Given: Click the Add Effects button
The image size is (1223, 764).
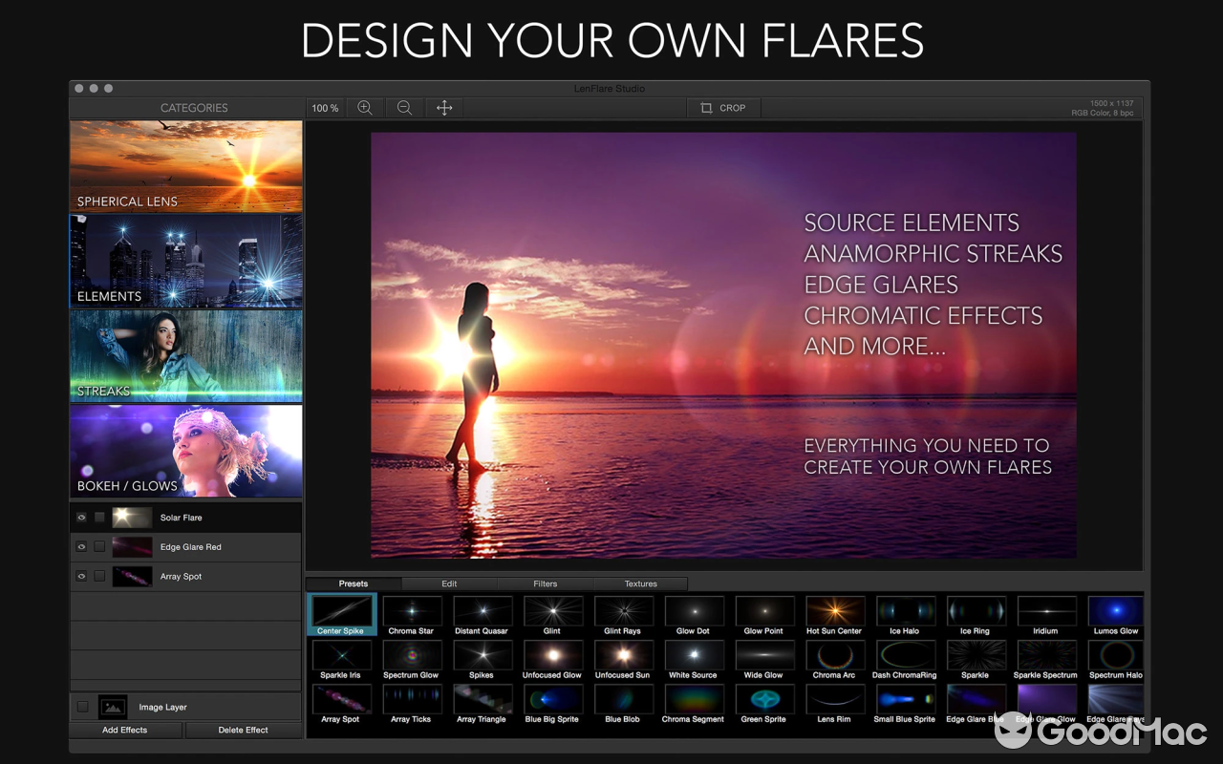Looking at the screenshot, I should [125, 730].
